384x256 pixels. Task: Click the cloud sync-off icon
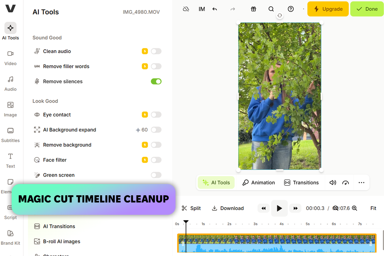click(x=186, y=9)
